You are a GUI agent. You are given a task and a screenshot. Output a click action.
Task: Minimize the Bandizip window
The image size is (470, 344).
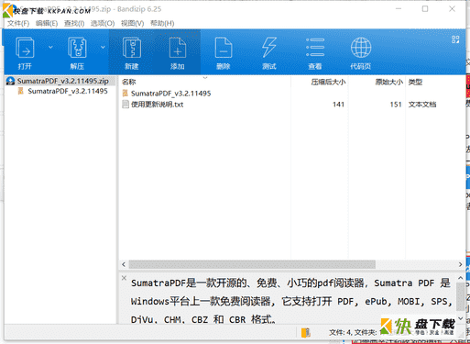coord(399,9)
